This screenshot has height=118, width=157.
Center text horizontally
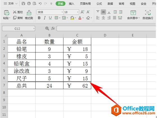coord(103,18)
